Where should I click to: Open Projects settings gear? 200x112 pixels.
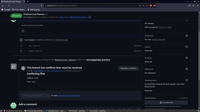[x=187, y=58]
